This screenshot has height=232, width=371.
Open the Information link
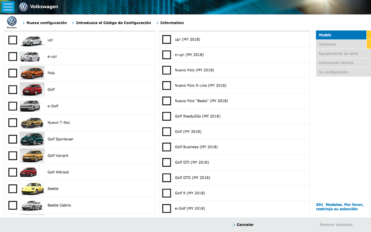[x=172, y=23]
